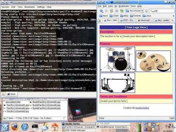Switch to PacificCXDrumset - Konqueror taskbar entry

(79, 127)
